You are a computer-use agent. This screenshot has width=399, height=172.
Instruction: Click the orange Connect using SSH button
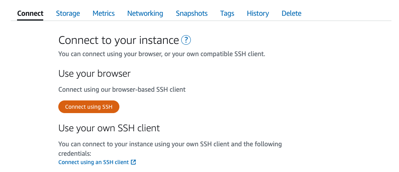pos(89,107)
